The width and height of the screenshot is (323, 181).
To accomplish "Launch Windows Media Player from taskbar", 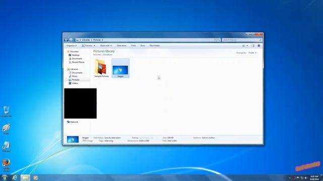I will coord(35,177).
